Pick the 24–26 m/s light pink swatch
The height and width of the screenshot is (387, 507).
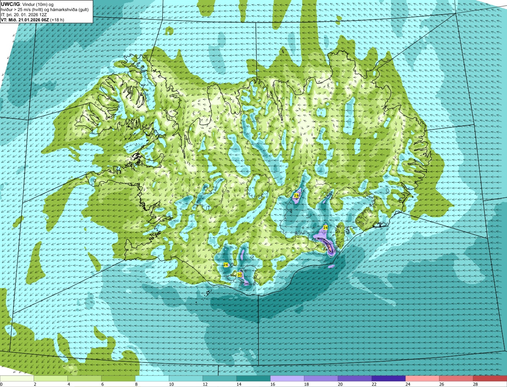[423, 379]
